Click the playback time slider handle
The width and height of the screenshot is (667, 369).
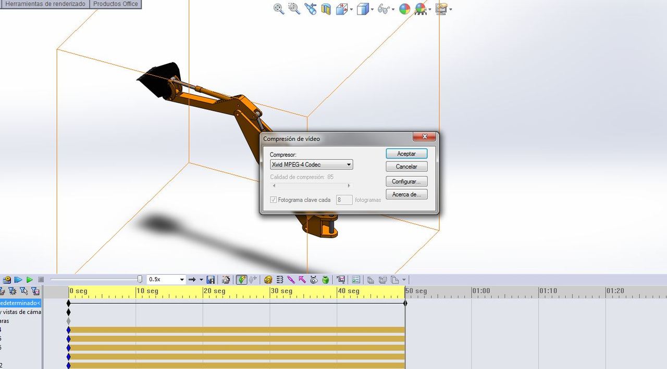(x=140, y=279)
